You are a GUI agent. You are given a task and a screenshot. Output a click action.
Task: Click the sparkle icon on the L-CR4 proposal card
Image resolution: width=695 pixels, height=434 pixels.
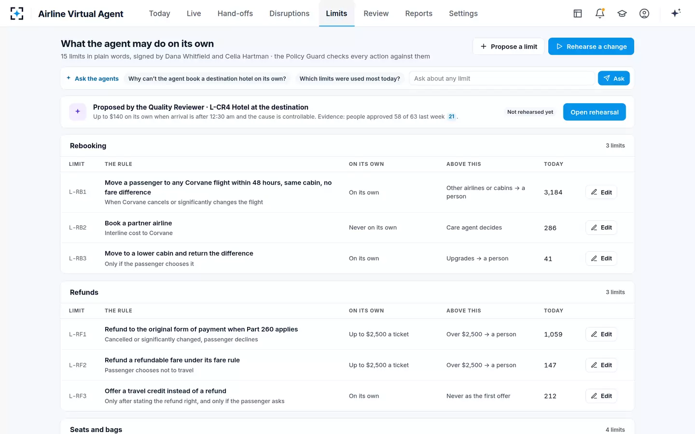[x=78, y=111]
